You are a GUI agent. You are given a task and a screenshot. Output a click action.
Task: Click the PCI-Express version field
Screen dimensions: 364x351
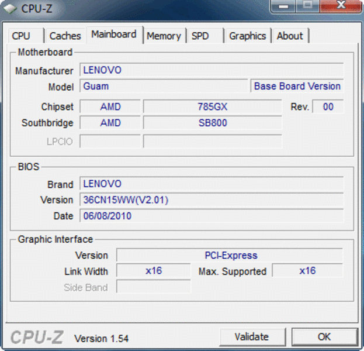pos(230,255)
